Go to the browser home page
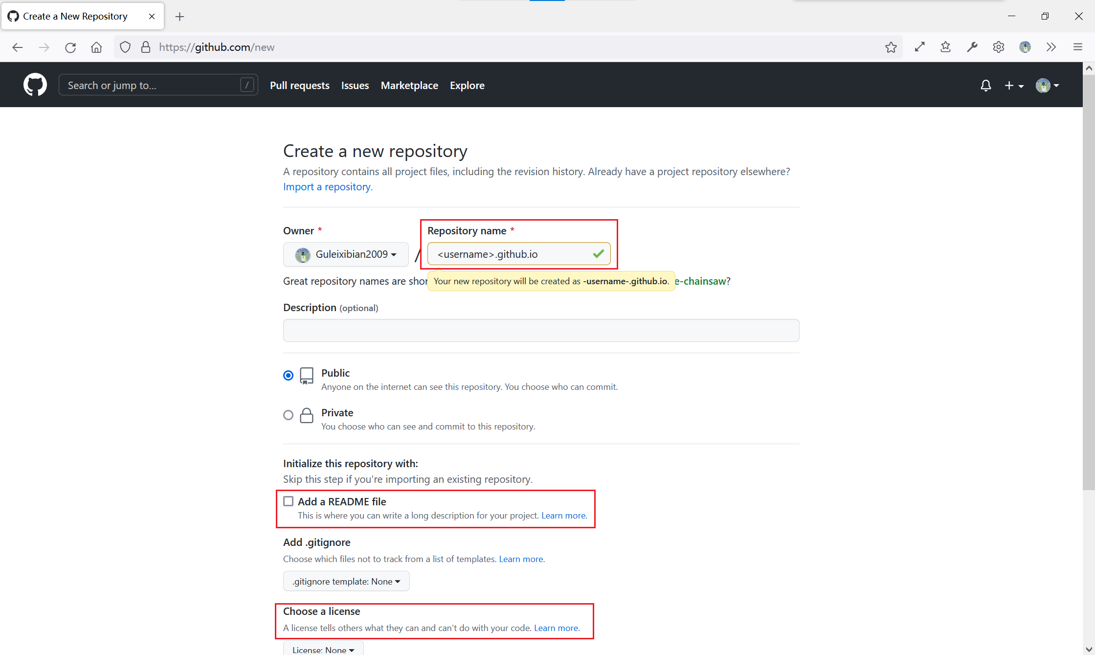Screen dimensions: 1095x655 (96, 47)
